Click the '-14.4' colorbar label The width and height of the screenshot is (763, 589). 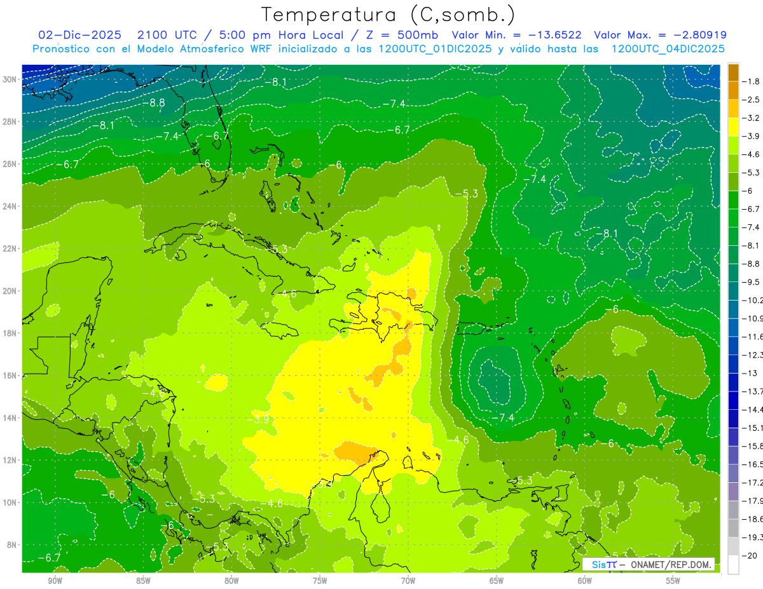pyautogui.click(x=753, y=410)
